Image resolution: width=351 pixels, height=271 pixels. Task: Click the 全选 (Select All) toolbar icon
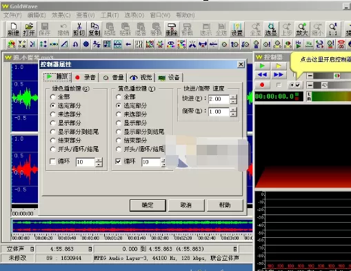(221, 30)
